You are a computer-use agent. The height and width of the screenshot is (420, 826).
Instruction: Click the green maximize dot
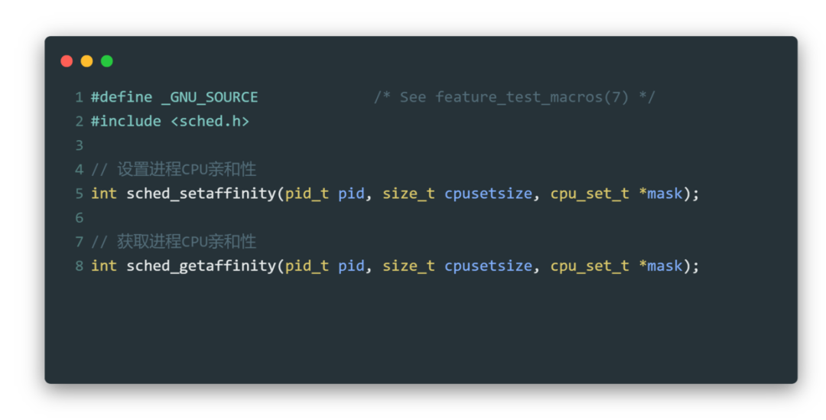coord(106,61)
